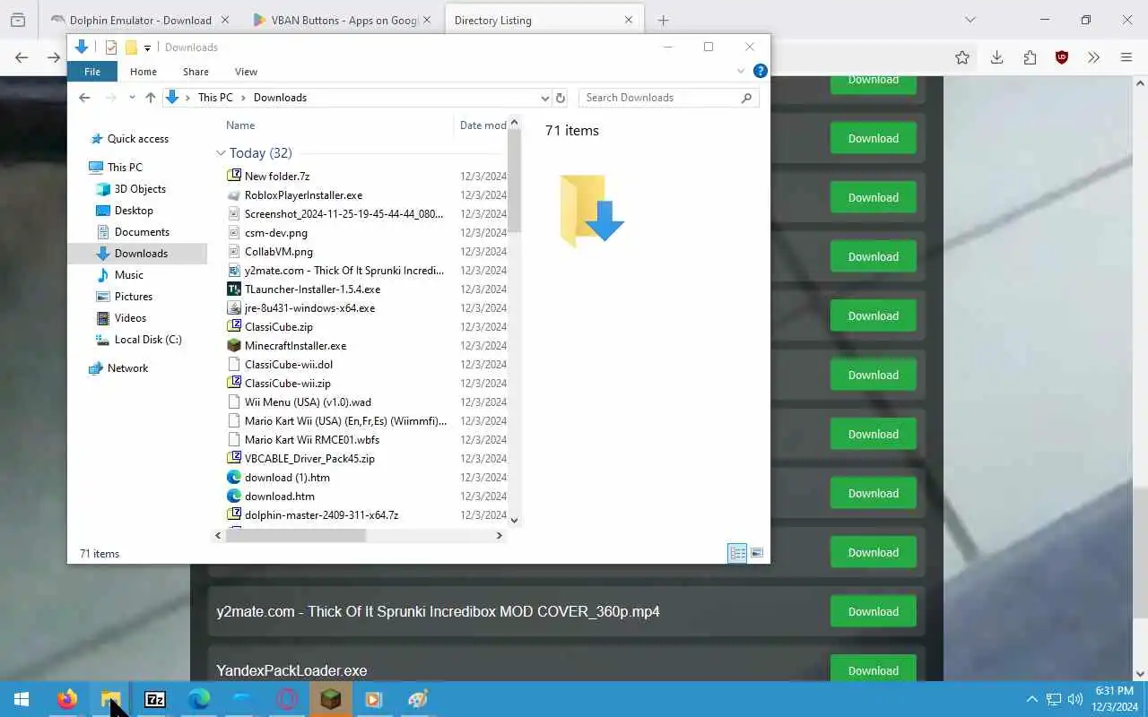Select the file RobloxPlayerInstaller.exe
Viewport: 1148px width, 717px height.
coord(303,195)
